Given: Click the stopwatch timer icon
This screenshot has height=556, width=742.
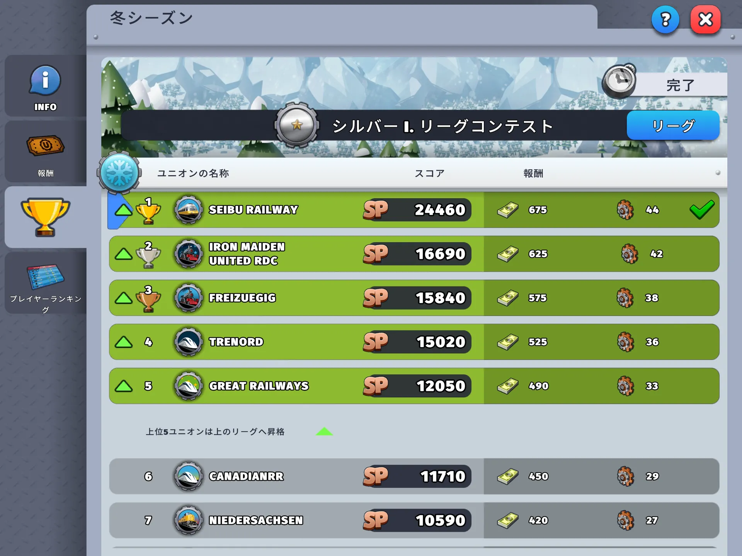Looking at the screenshot, I should [x=619, y=81].
